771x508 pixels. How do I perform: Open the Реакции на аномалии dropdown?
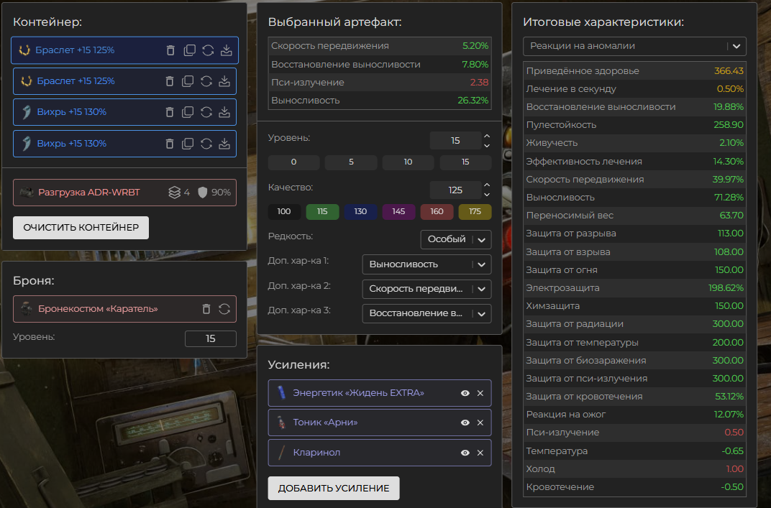click(634, 46)
